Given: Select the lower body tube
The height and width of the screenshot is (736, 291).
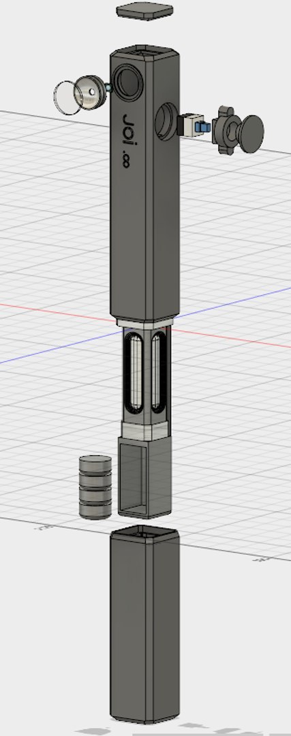Looking at the screenshot, I should (145, 624).
